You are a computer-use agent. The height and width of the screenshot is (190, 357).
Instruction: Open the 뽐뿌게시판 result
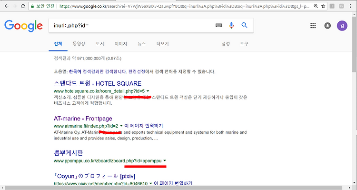pos(68,153)
